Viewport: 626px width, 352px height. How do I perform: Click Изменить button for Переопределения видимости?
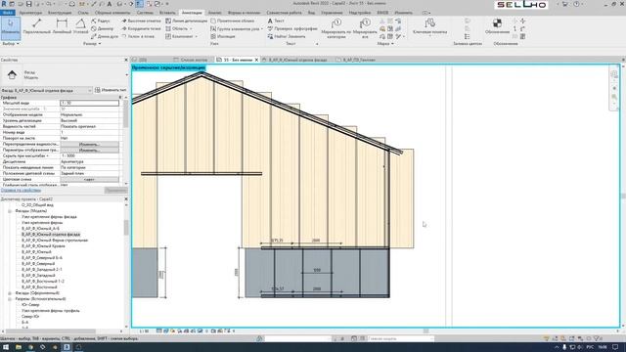[89, 144]
